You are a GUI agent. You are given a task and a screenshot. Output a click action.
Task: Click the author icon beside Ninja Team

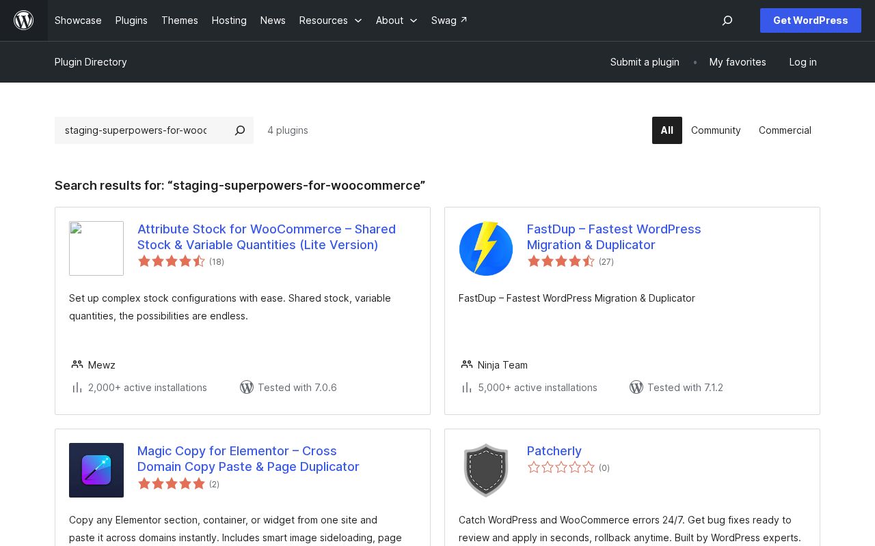(x=467, y=364)
